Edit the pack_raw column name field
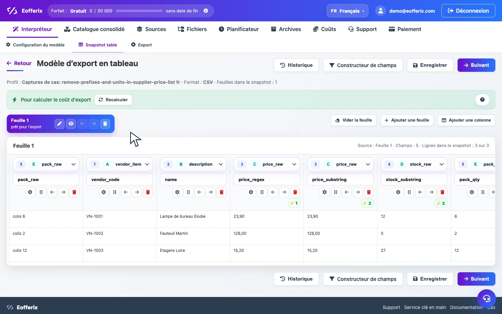Screen dimensions: 502x314 46,179
